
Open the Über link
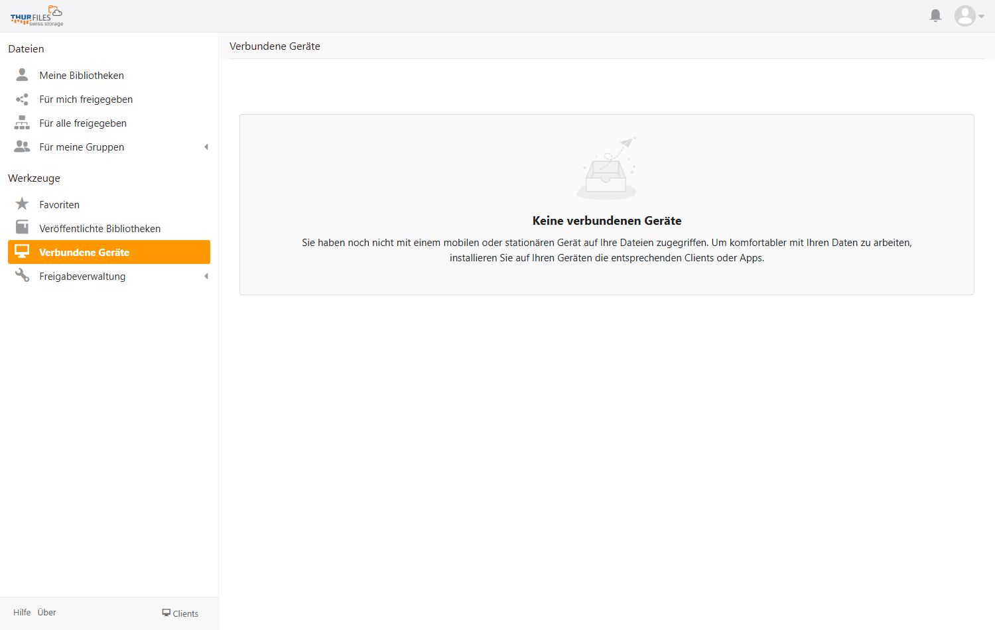point(46,613)
